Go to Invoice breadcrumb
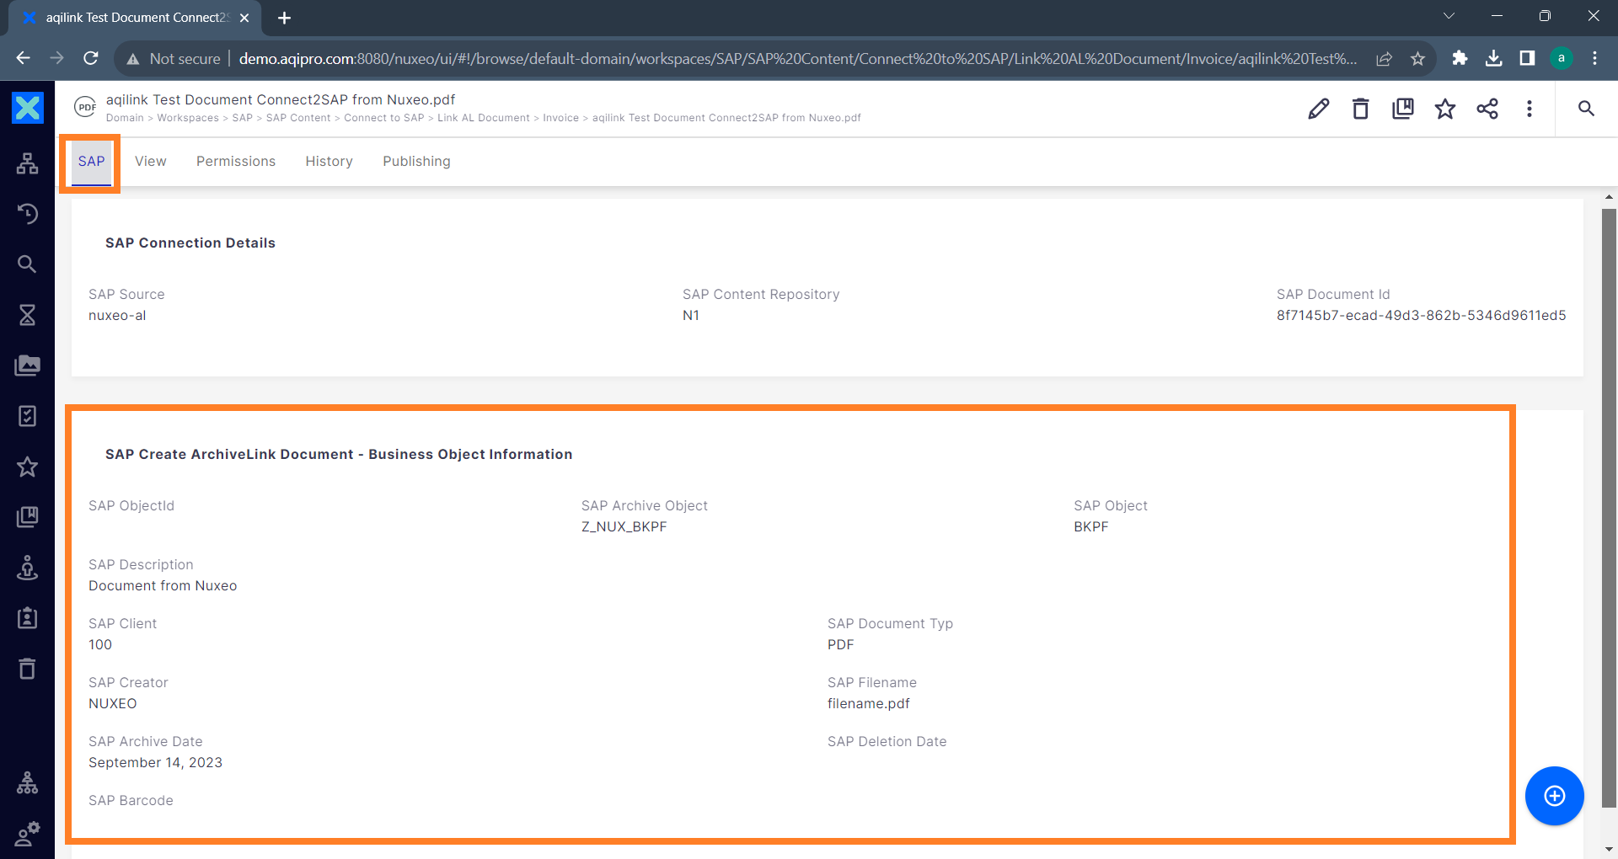Image resolution: width=1618 pixels, height=859 pixels. click(x=560, y=118)
